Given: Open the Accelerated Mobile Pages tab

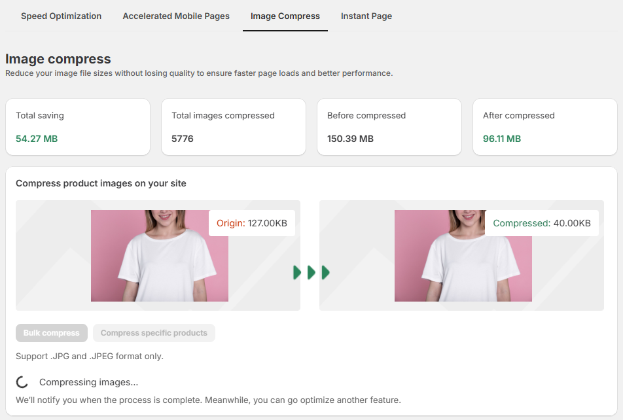Looking at the screenshot, I should click(176, 16).
